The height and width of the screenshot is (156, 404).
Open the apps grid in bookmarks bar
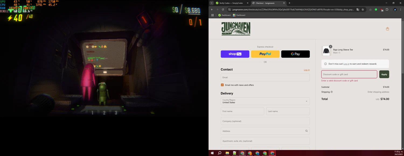[x=213, y=15]
